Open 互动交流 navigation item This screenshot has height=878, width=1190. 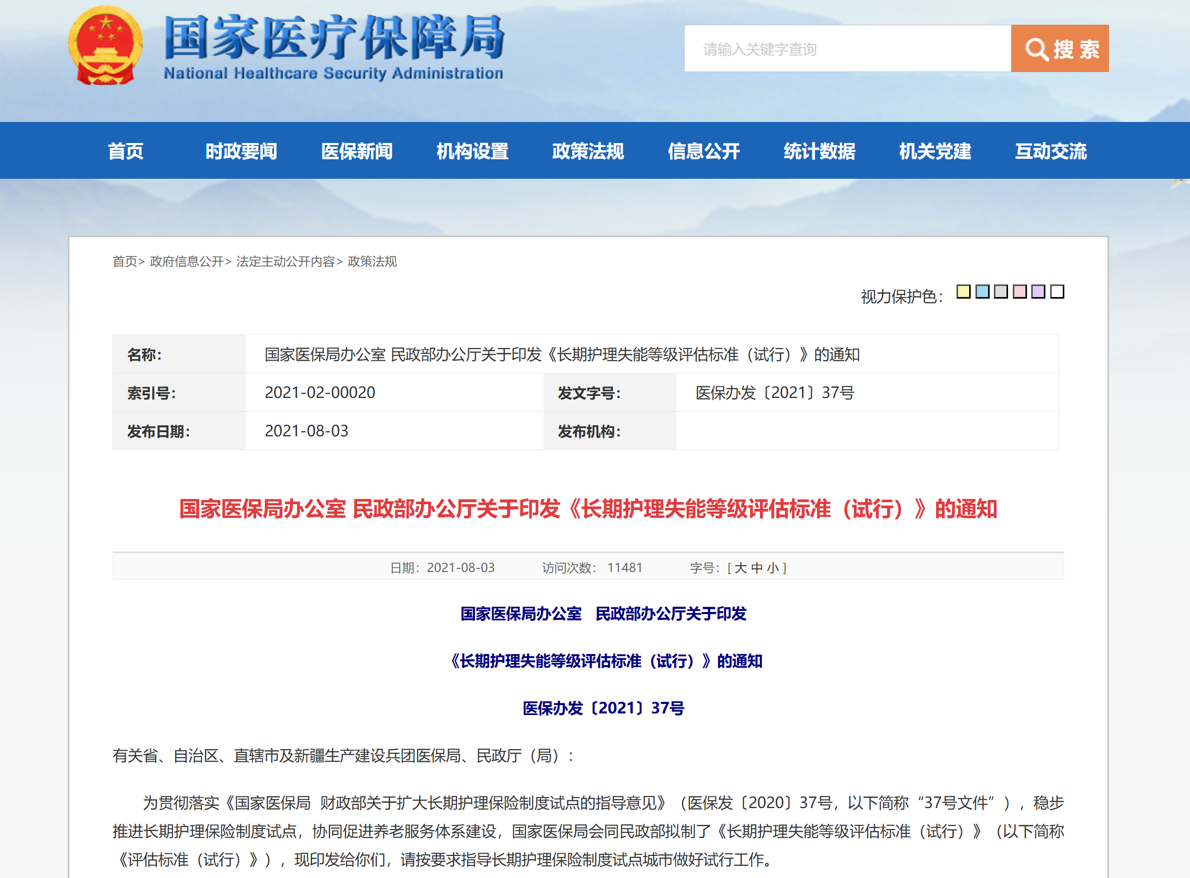(1051, 151)
